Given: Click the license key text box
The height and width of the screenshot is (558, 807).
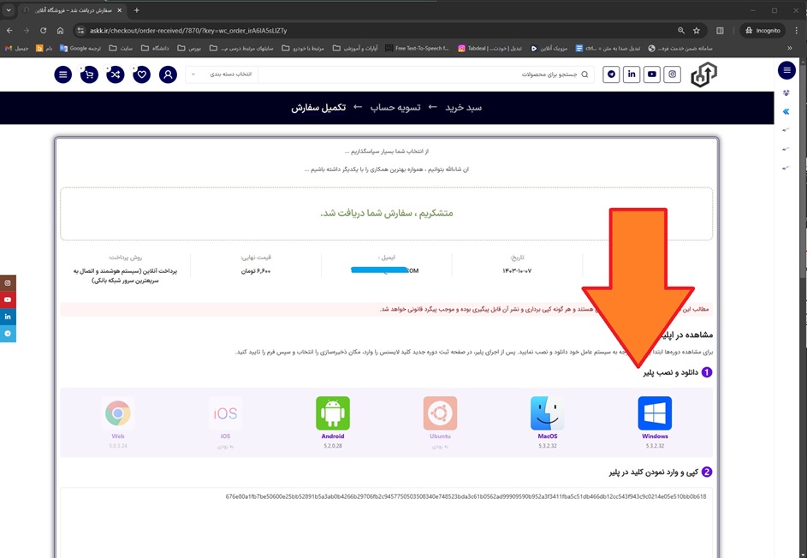Looking at the screenshot, I should [x=385, y=522].
